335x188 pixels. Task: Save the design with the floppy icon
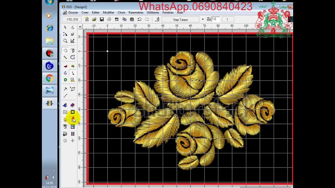(x=102, y=19)
